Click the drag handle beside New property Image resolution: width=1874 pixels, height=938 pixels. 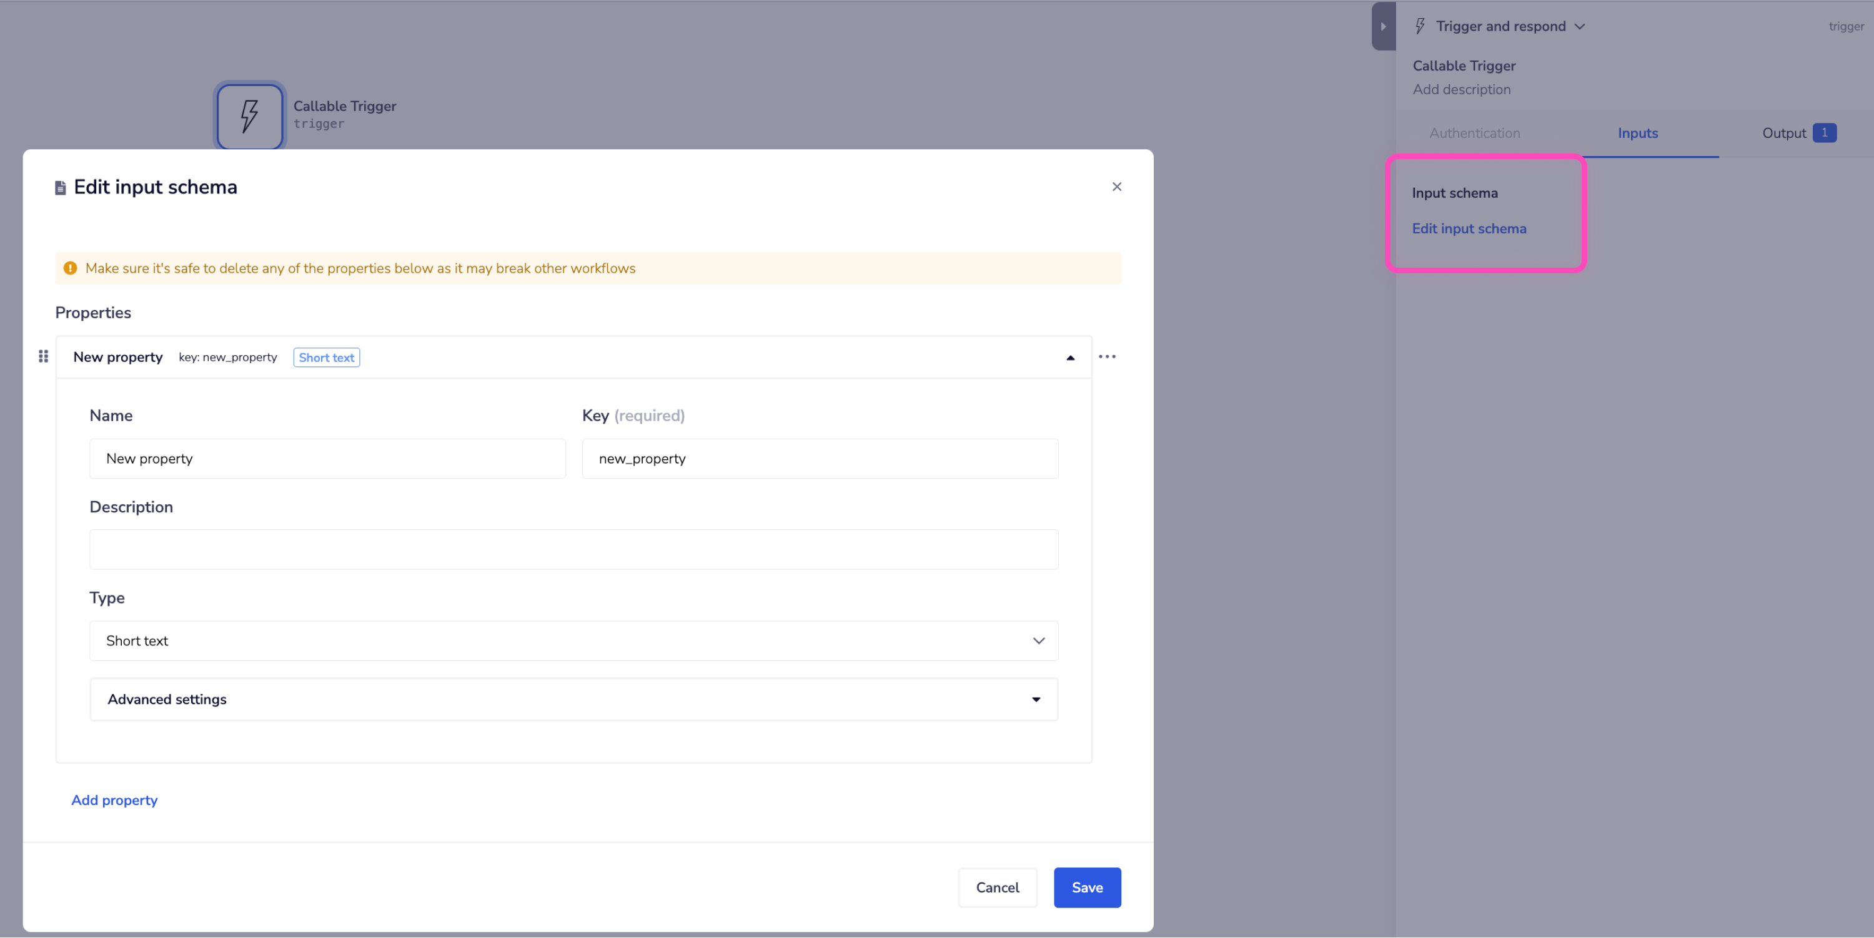42,356
